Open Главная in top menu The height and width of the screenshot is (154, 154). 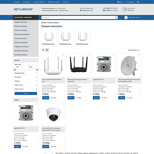(x=17, y=2)
